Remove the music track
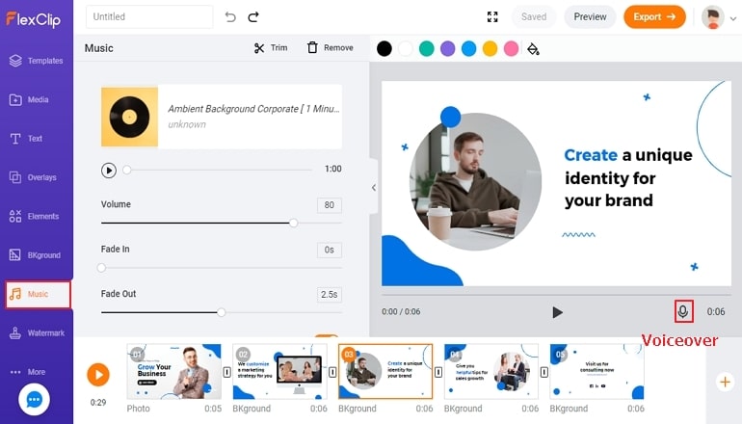 point(331,48)
